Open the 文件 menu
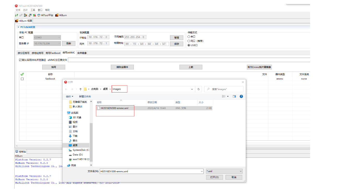 (x=18, y=10)
